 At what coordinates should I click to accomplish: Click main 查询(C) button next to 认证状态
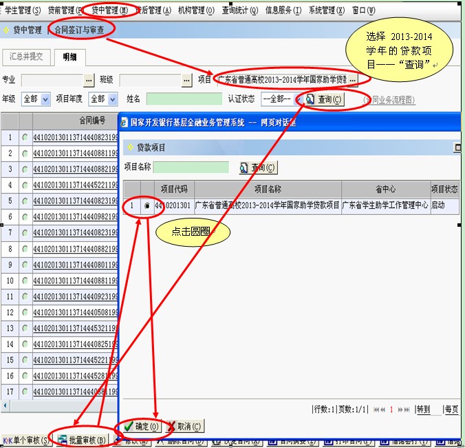click(x=324, y=99)
